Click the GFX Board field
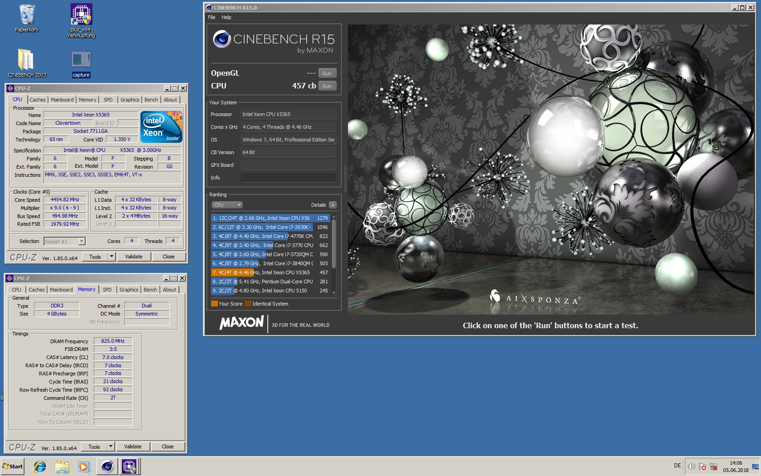The width and height of the screenshot is (761, 476). click(288, 165)
